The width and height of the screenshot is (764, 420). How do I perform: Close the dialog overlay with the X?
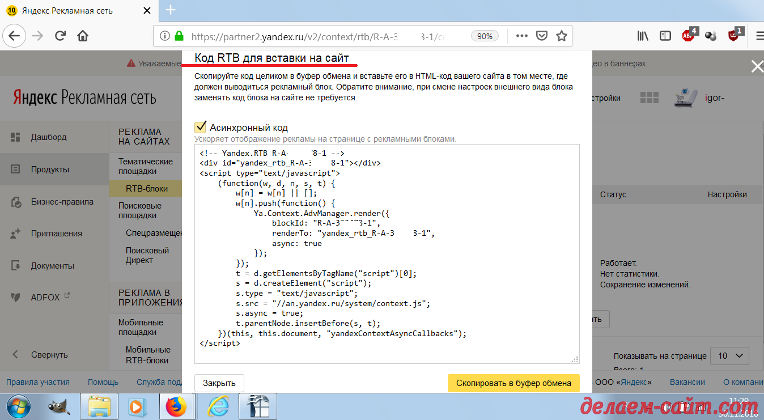(x=757, y=66)
